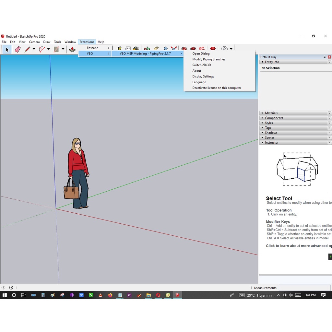Click inside the Measurements input box
This screenshot has height=332, width=332.
[304, 288]
